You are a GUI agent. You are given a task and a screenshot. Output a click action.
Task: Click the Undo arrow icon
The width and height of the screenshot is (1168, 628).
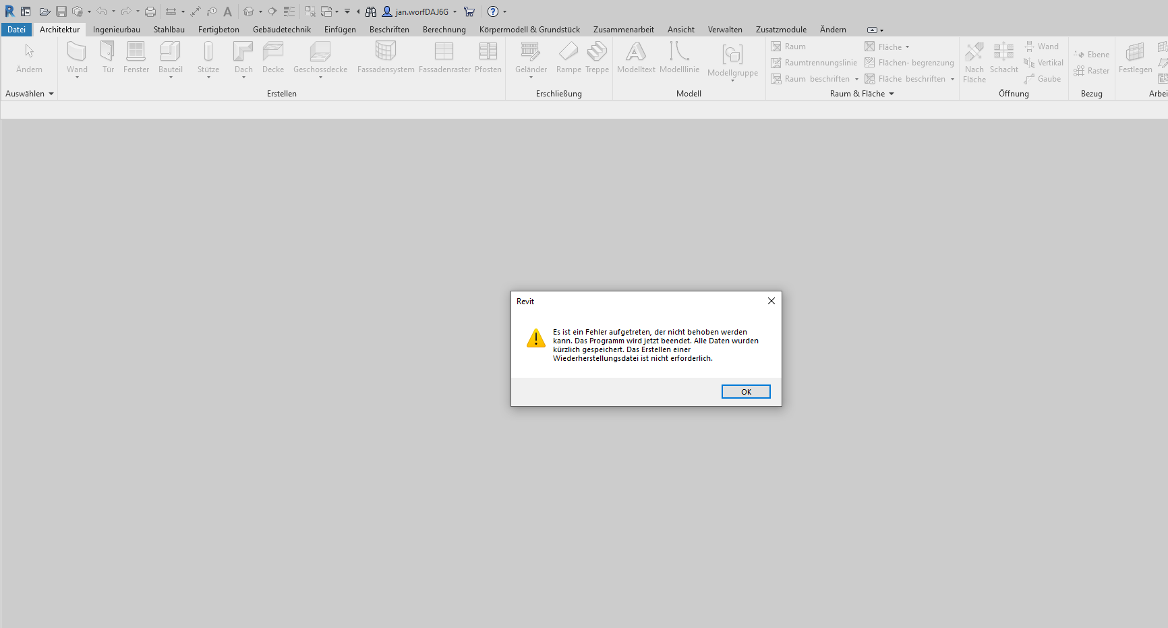[x=102, y=11]
